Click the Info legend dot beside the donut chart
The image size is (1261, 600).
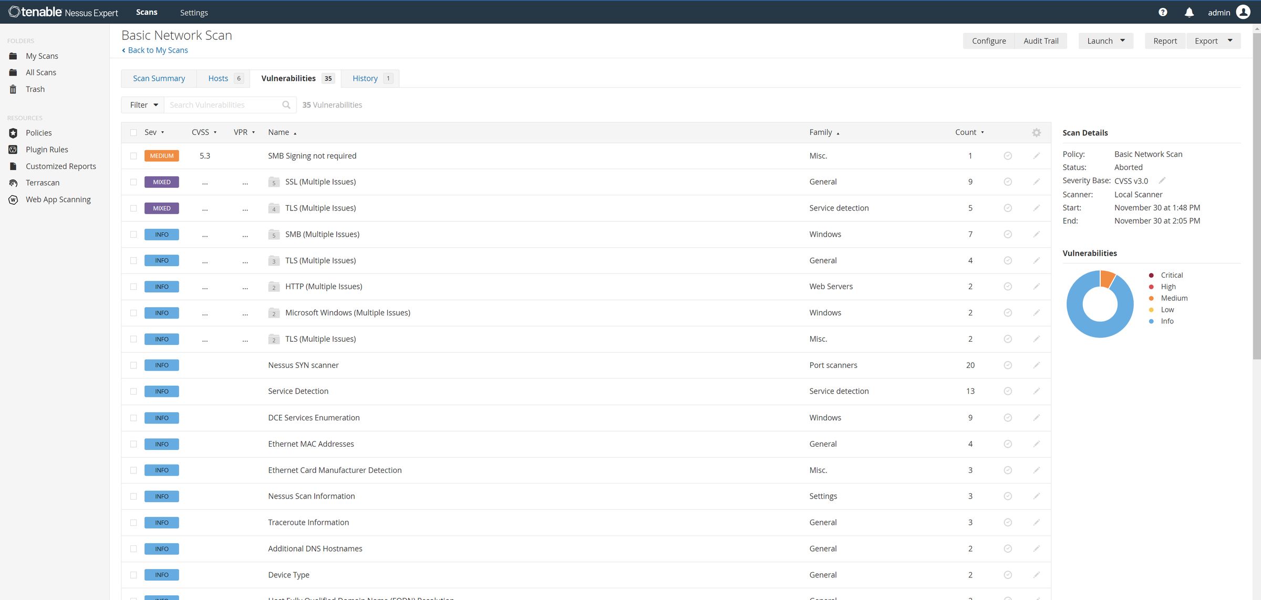pos(1152,321)
